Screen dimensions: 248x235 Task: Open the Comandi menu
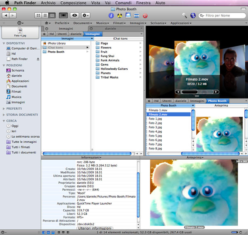pyautogui.click(x=123, y=3)
